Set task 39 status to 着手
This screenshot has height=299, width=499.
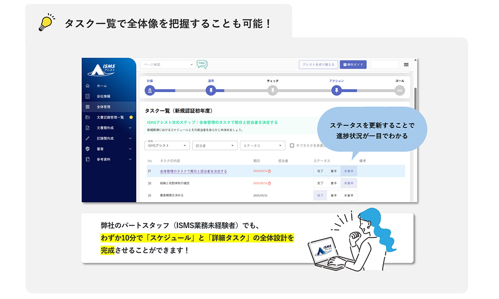point(333,195)
